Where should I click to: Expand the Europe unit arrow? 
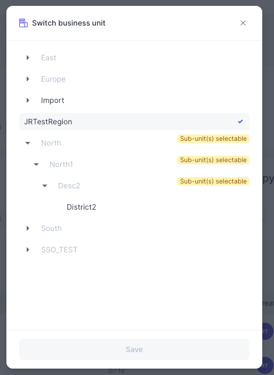click(x=28, y=79)
